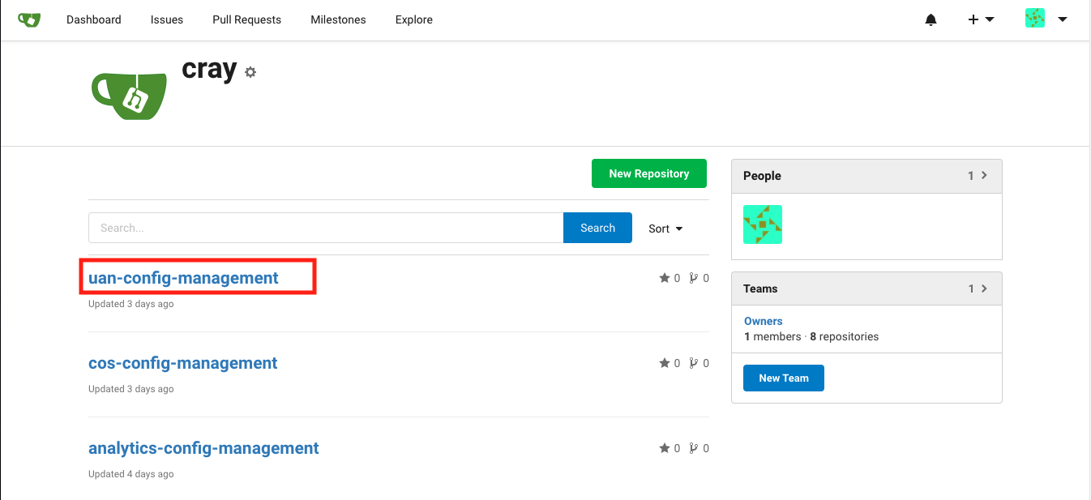Expand the Teams panel via its chevron
Viewport: 1091px width, 500px height.
tap(985, 288)
